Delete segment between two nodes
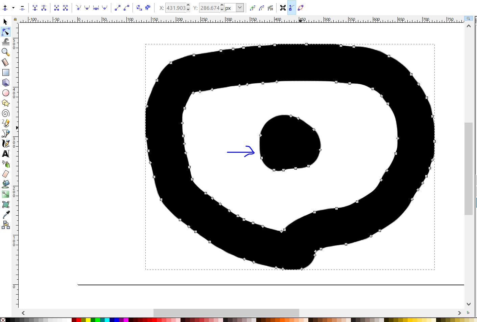Screen dimensions: 477x322 pos(66,8)
